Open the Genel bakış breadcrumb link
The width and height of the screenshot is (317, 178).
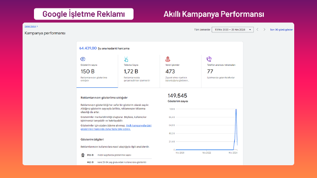coord(30,26)
